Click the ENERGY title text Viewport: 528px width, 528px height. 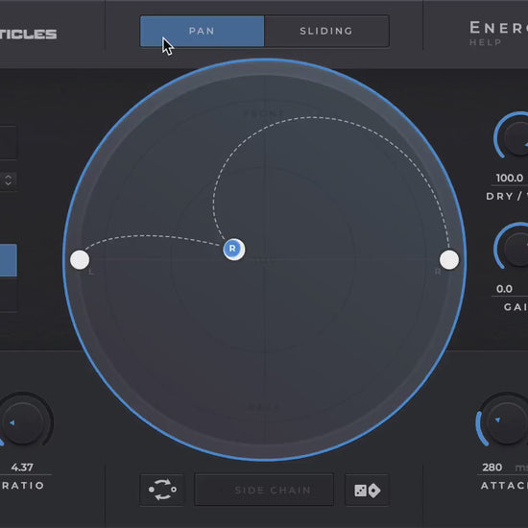pos(498,28)
